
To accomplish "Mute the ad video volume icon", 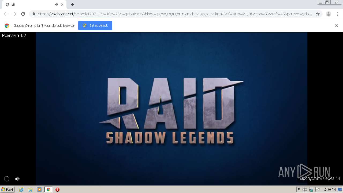I will [x=17, y=179].
